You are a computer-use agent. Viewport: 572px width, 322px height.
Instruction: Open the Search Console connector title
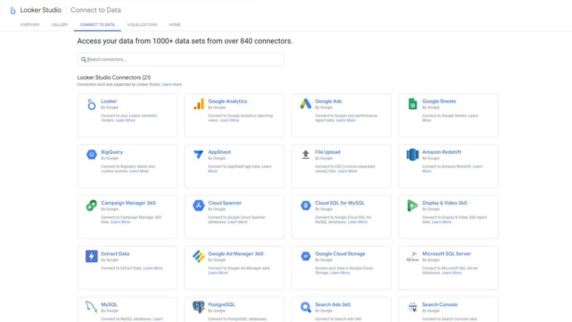[x=440, y=304]
